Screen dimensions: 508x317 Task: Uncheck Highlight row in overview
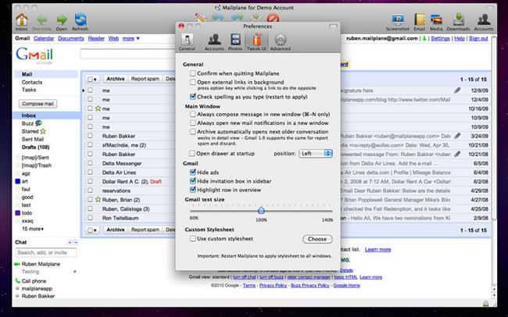(x=193, y=190)
